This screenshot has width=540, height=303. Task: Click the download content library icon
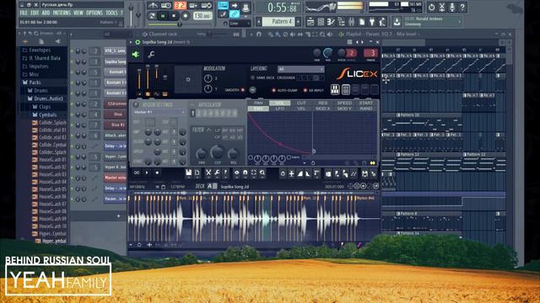click(x=397, y=22)
